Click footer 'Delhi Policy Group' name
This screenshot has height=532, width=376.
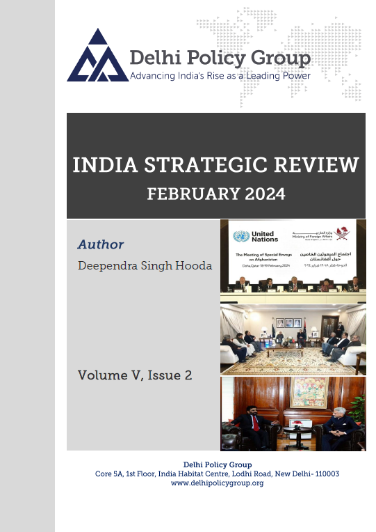tap(217, 465)
